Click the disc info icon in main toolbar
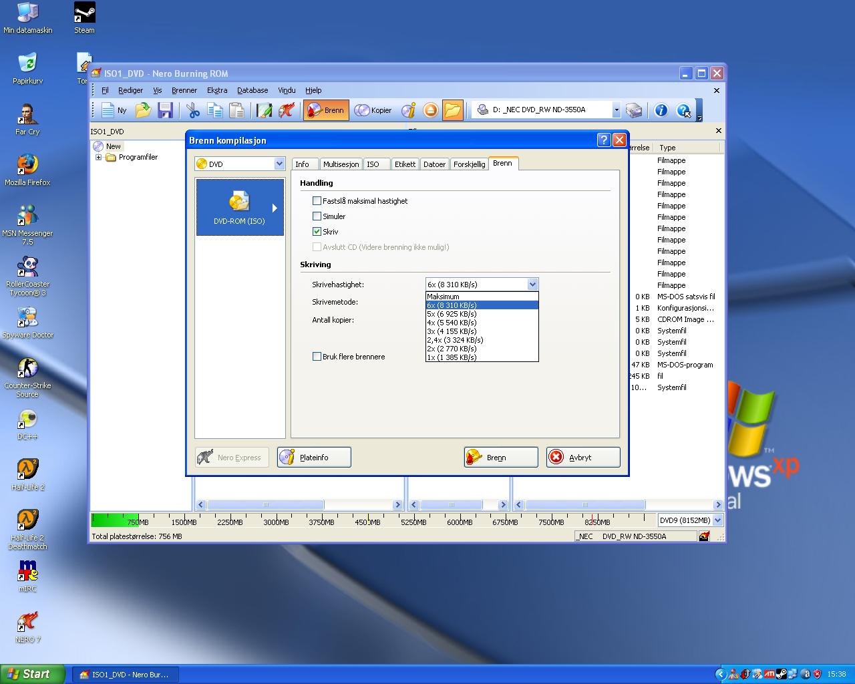This screenshot has height=684, width=855. [408, 110]
